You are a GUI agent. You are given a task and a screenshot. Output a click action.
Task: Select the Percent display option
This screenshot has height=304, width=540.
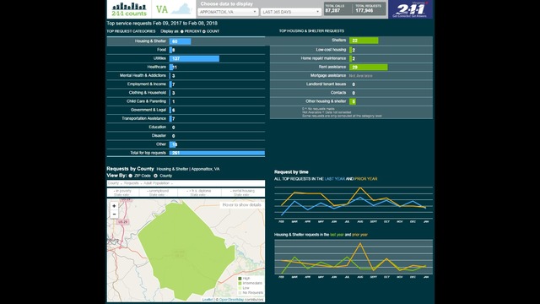pos(182,31)
